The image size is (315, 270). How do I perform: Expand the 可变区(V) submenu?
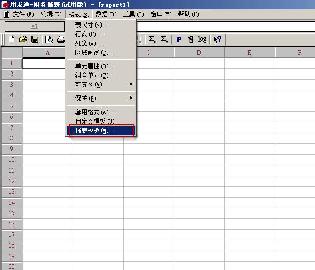pyautogui.click(x=101, y=85)
